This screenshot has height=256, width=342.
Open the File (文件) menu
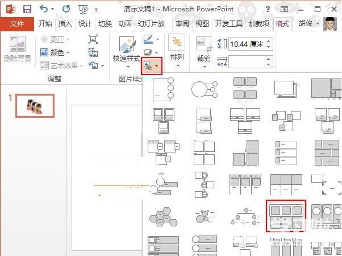click(17, 23)
